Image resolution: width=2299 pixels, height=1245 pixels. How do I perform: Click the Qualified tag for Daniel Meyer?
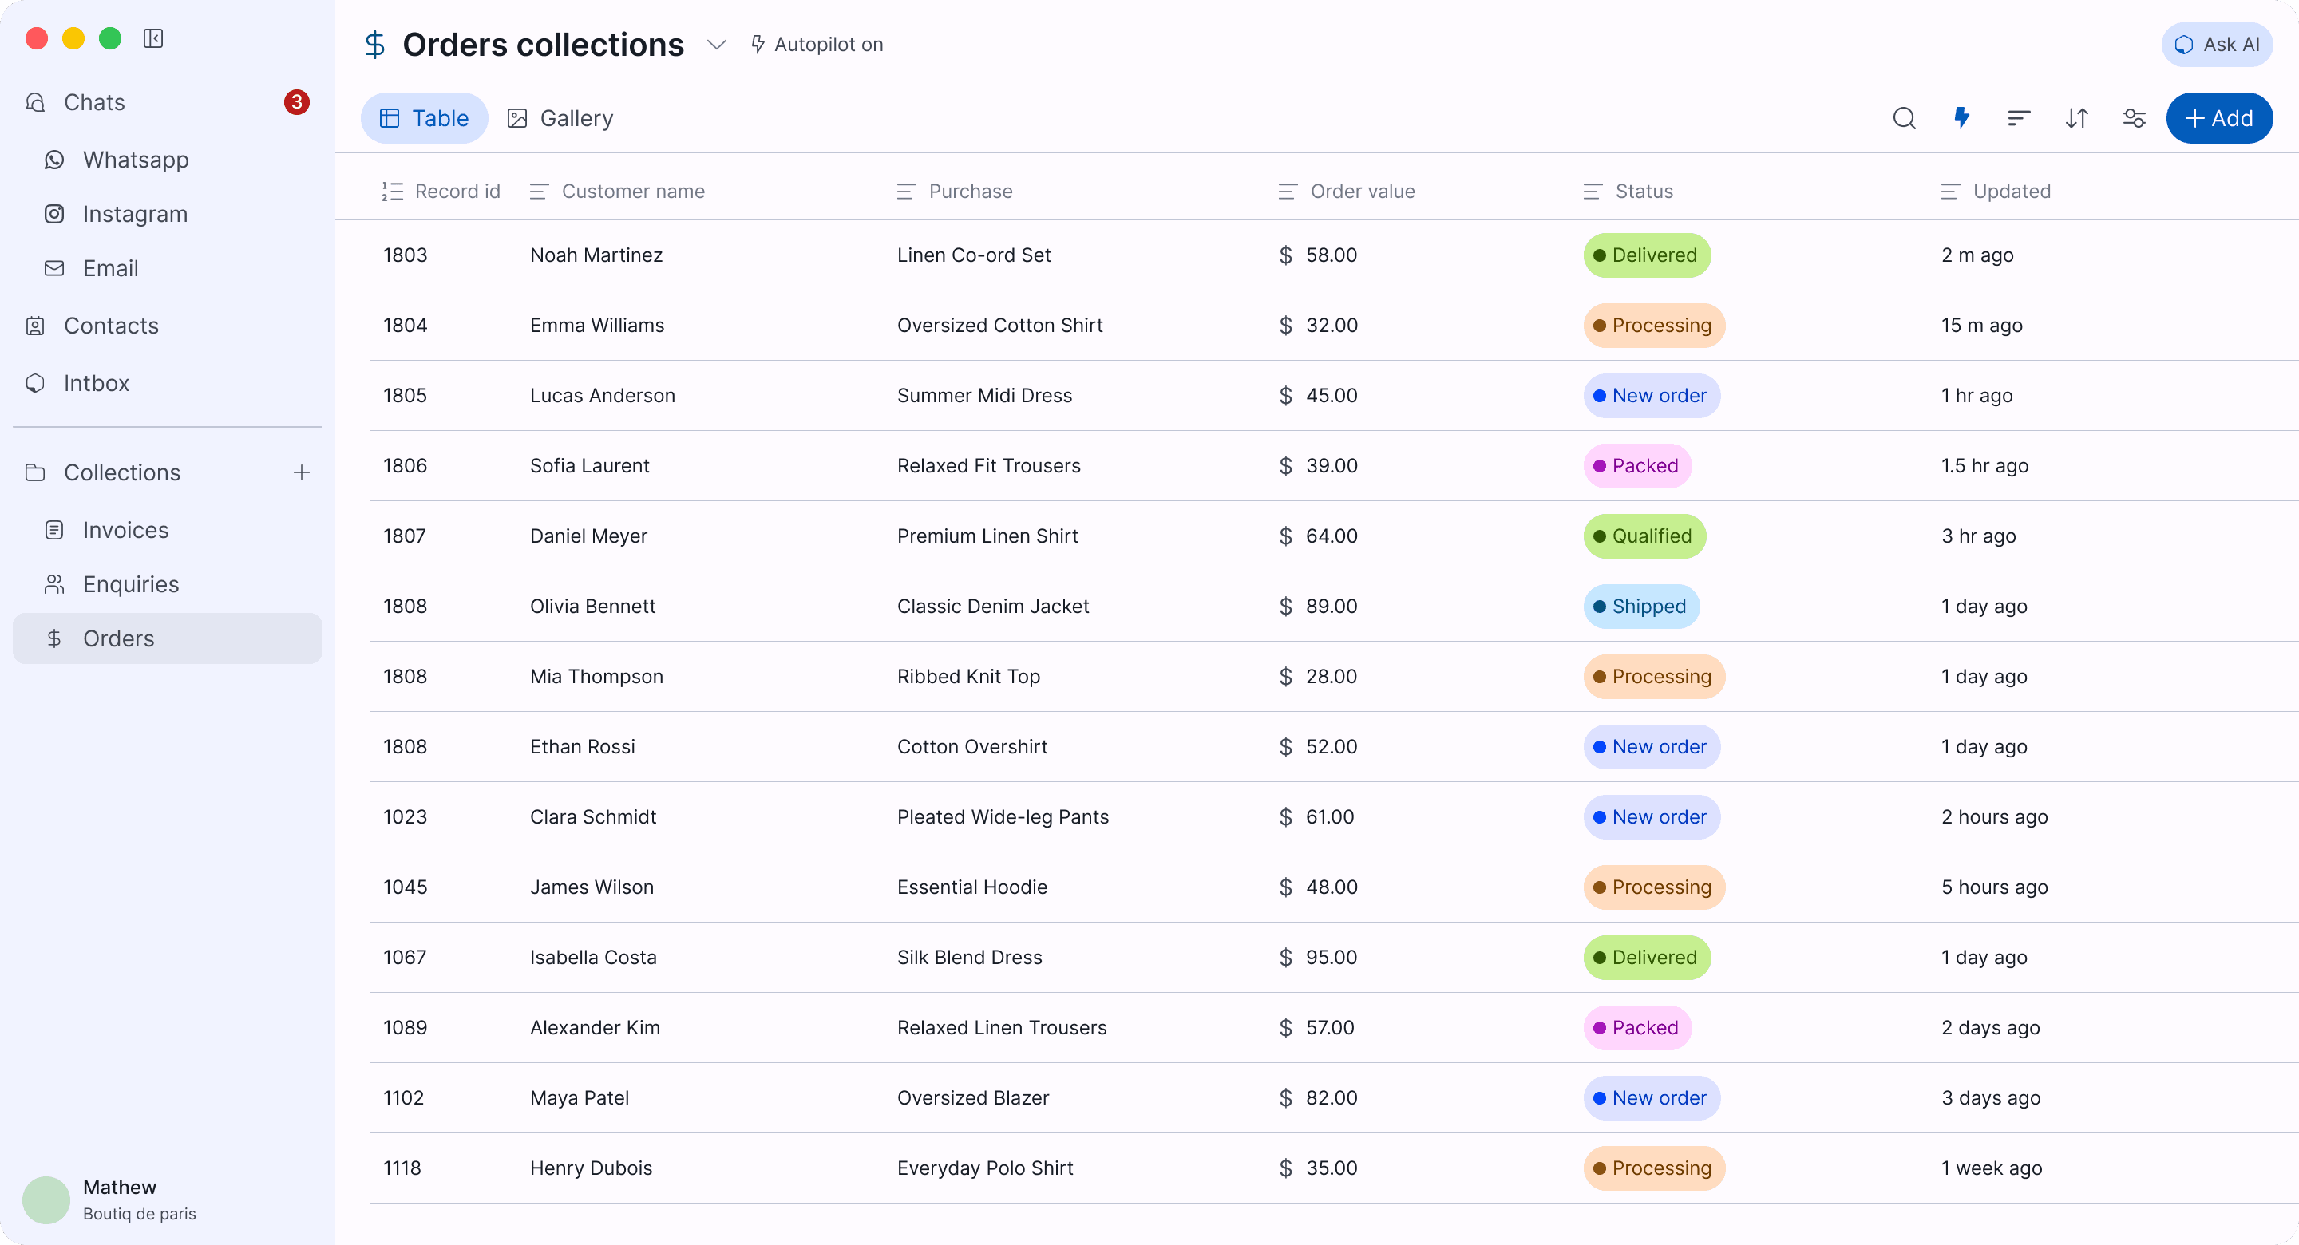(x=1644, y=536)
